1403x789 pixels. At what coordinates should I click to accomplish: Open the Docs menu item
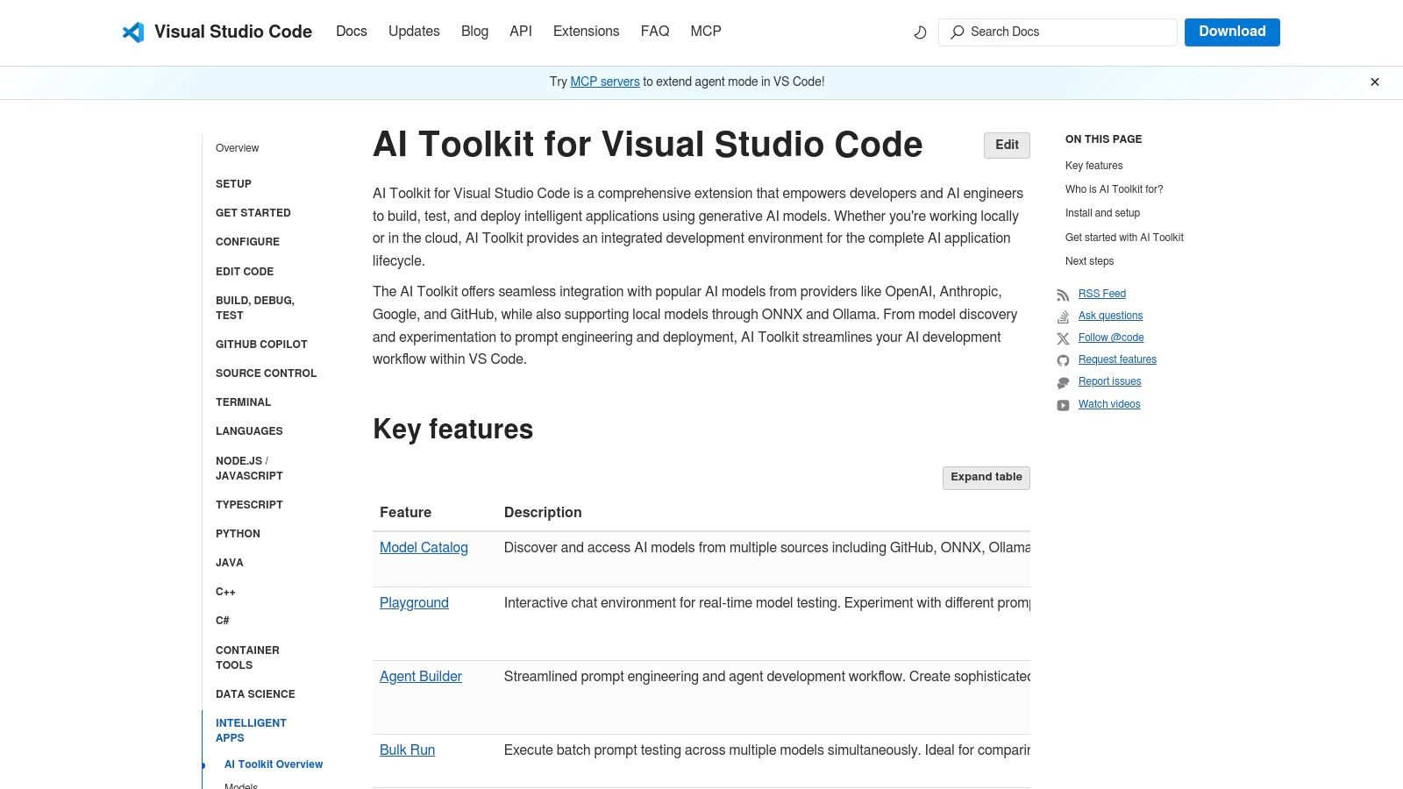tap(352, 32)
